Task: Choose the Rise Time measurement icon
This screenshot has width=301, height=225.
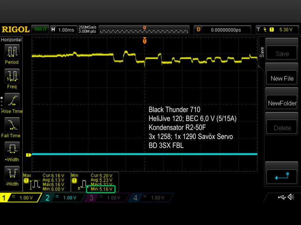Action: pyautogui.click(x=12, y=100)
